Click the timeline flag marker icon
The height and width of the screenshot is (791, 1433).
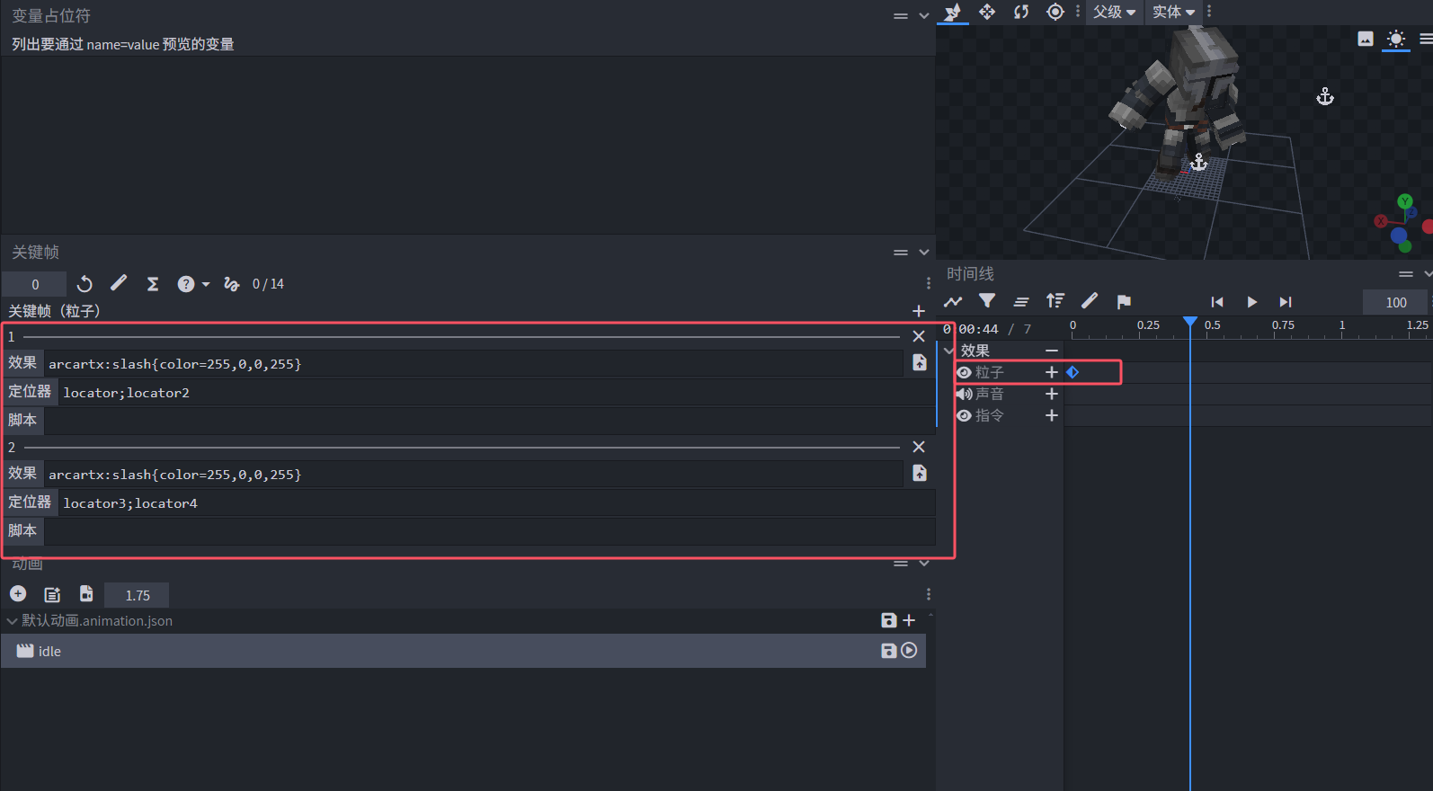point(1124,301)
